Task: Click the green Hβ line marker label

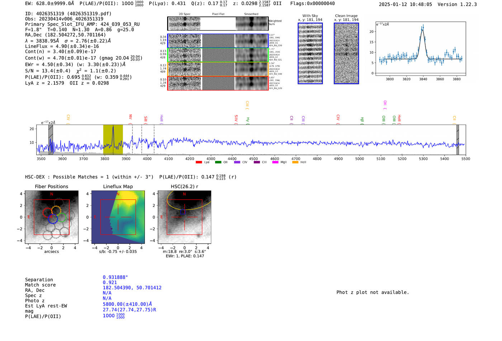Action: tap(362, 120)
